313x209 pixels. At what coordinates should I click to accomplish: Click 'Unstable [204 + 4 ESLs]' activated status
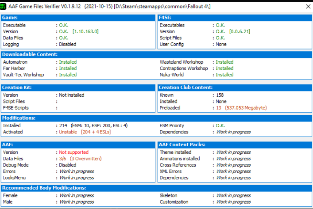click(x=85, y=132)
